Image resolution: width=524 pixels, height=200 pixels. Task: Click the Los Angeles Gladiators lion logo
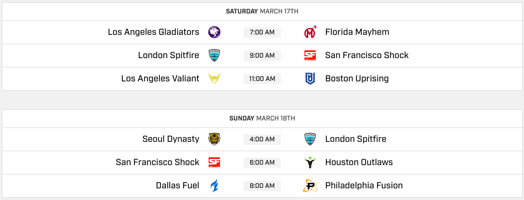coord(214,32)
